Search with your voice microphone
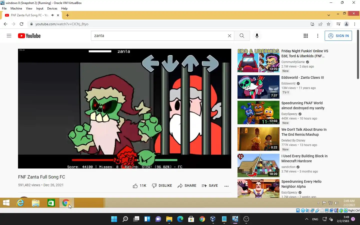The image size is (360, 225). [x=257, y=36]
